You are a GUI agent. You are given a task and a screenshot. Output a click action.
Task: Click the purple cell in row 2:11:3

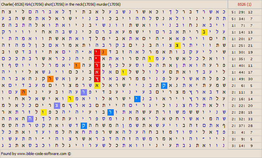pos(84,92)
